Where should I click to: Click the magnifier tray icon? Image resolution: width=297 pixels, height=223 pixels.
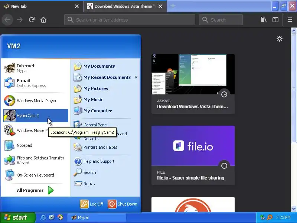click(x=270, y=217)
